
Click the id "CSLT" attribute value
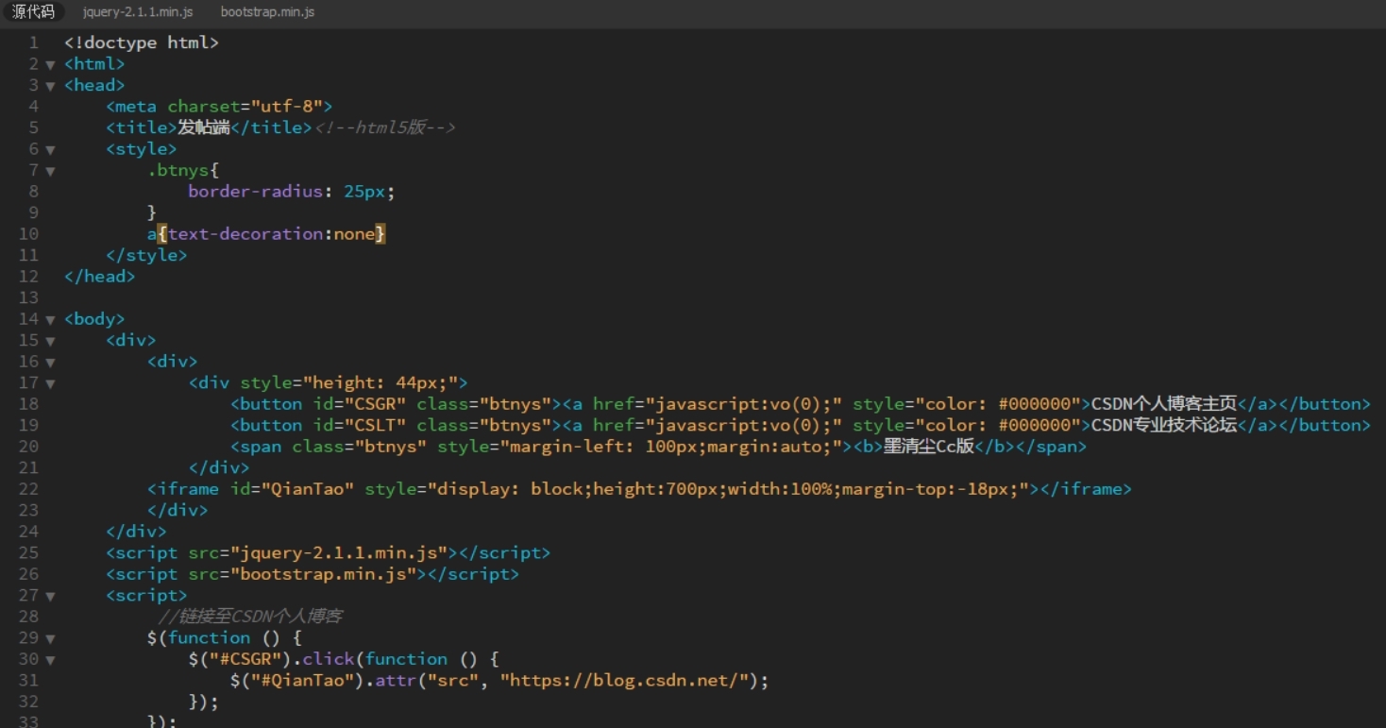coord(375,425)
